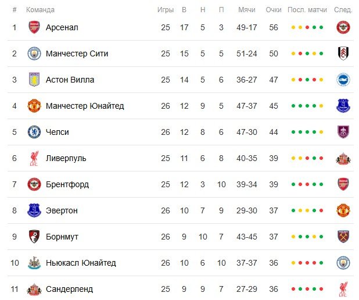Sort table by the Игры column header
Image resolution: width=359 pixels, height=300 pixels.
tap(166, 10)
